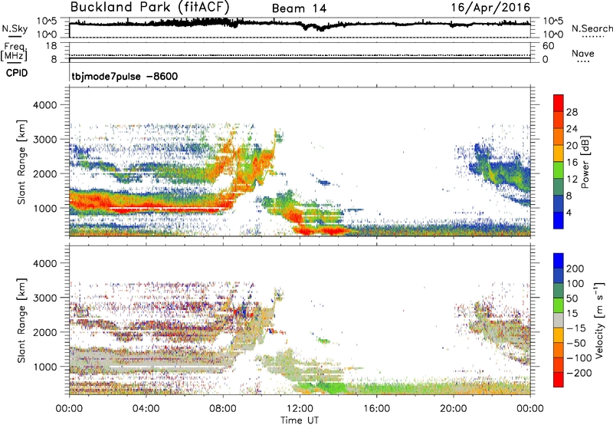This screenshot has width=613, height=425.
Task: Click the '12:00' time axis label
Action: 300,409
